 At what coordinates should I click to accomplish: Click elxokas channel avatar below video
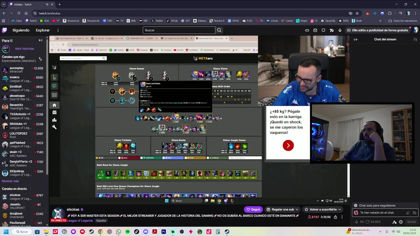tap(58, 214)
